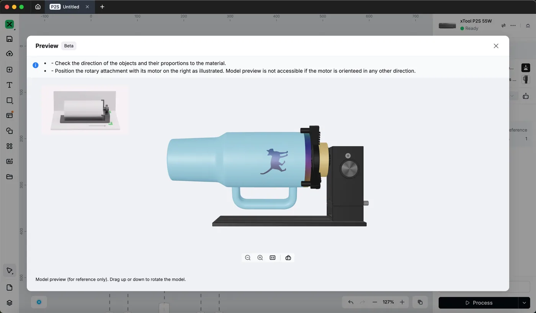This screenshot has width=536, height=313.
Task: Click the overlapping squares icon in bottom bar
Action: (x=420, y=302)
